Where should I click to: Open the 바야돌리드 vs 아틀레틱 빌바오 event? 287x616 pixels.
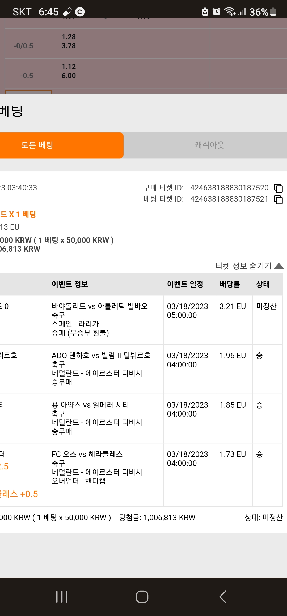pyautogui.click(x=100, y=306)
